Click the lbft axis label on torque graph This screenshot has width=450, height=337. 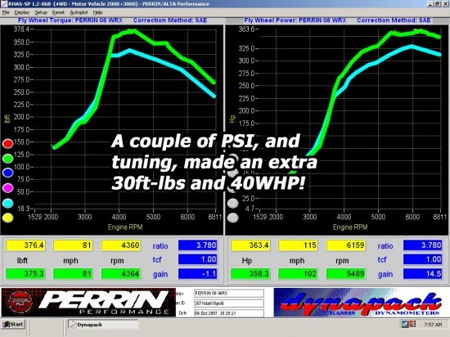[7, 119]
